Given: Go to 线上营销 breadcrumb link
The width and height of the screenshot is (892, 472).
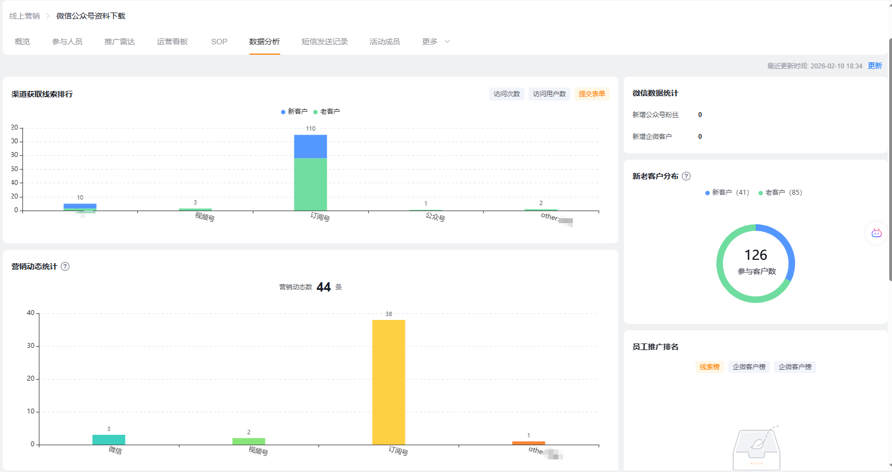Looking at the screenshot, I should point(25,16).
